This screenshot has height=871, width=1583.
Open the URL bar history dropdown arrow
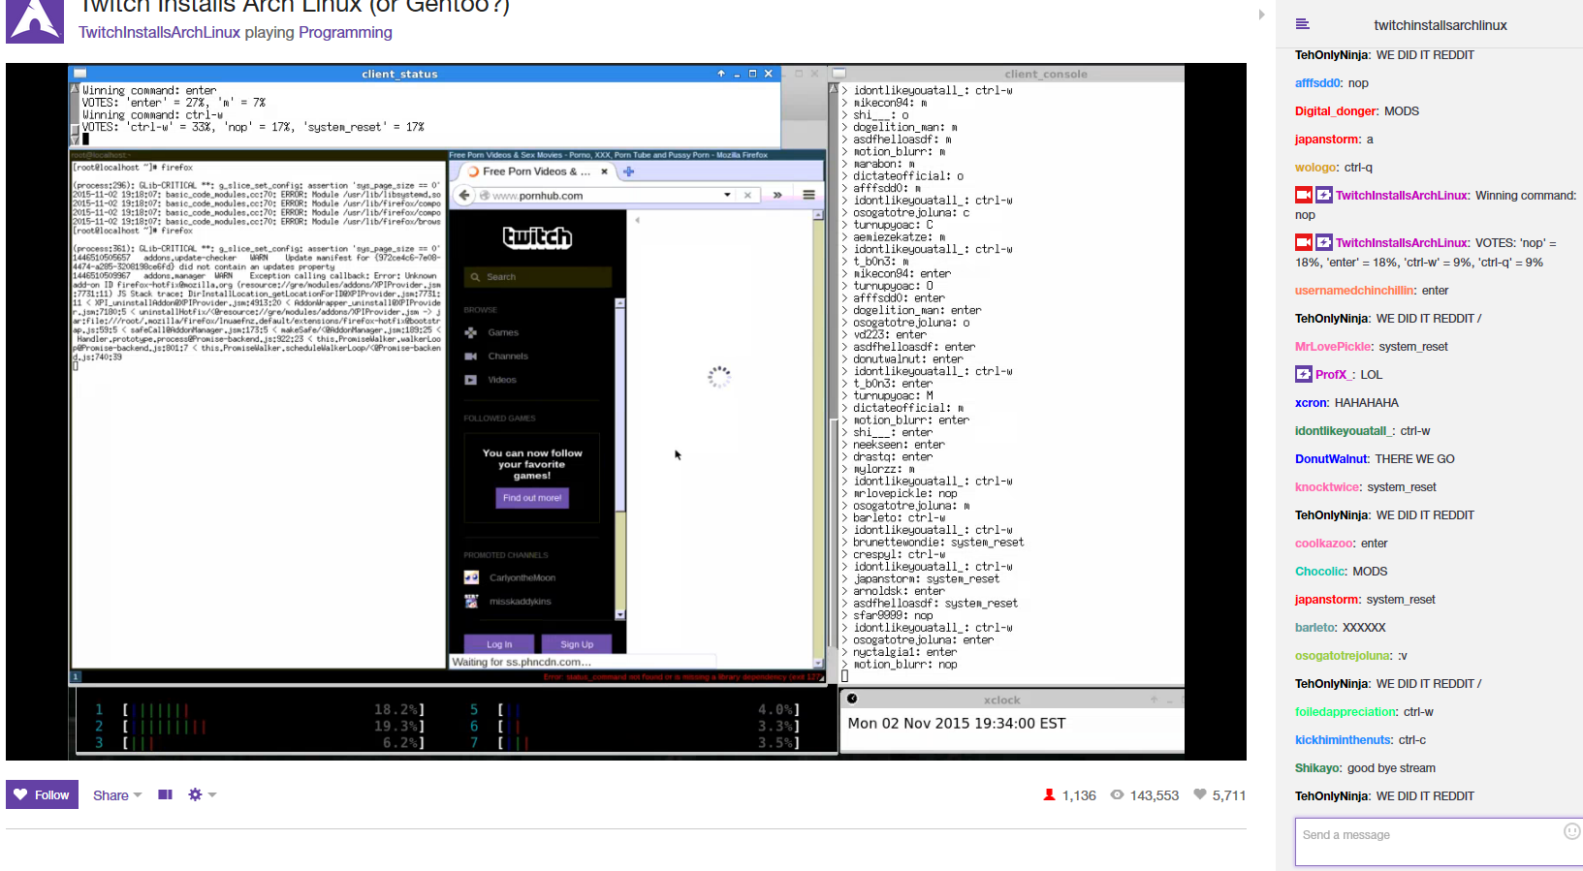pos(727,195)
